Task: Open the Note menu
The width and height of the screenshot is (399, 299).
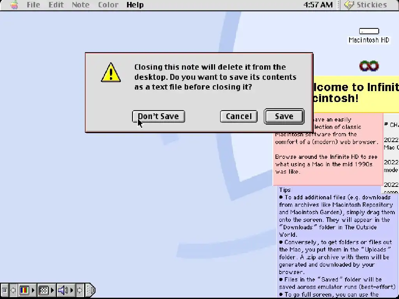Action: tap(80, 5)
